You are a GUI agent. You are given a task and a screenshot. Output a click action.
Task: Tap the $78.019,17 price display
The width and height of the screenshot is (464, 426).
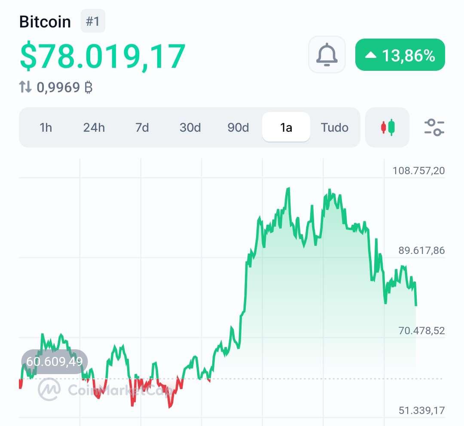click(102, 56)
